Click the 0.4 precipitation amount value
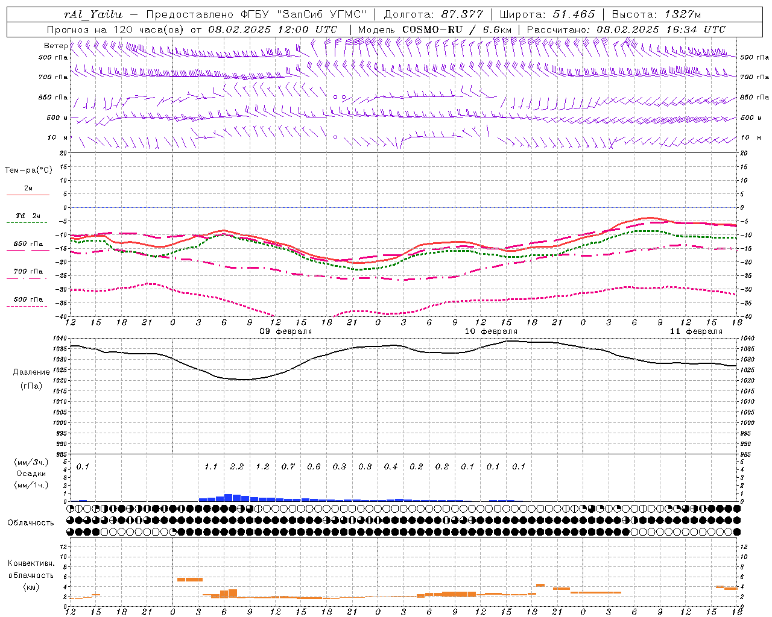The image size is (772, 617). (391, 466)
